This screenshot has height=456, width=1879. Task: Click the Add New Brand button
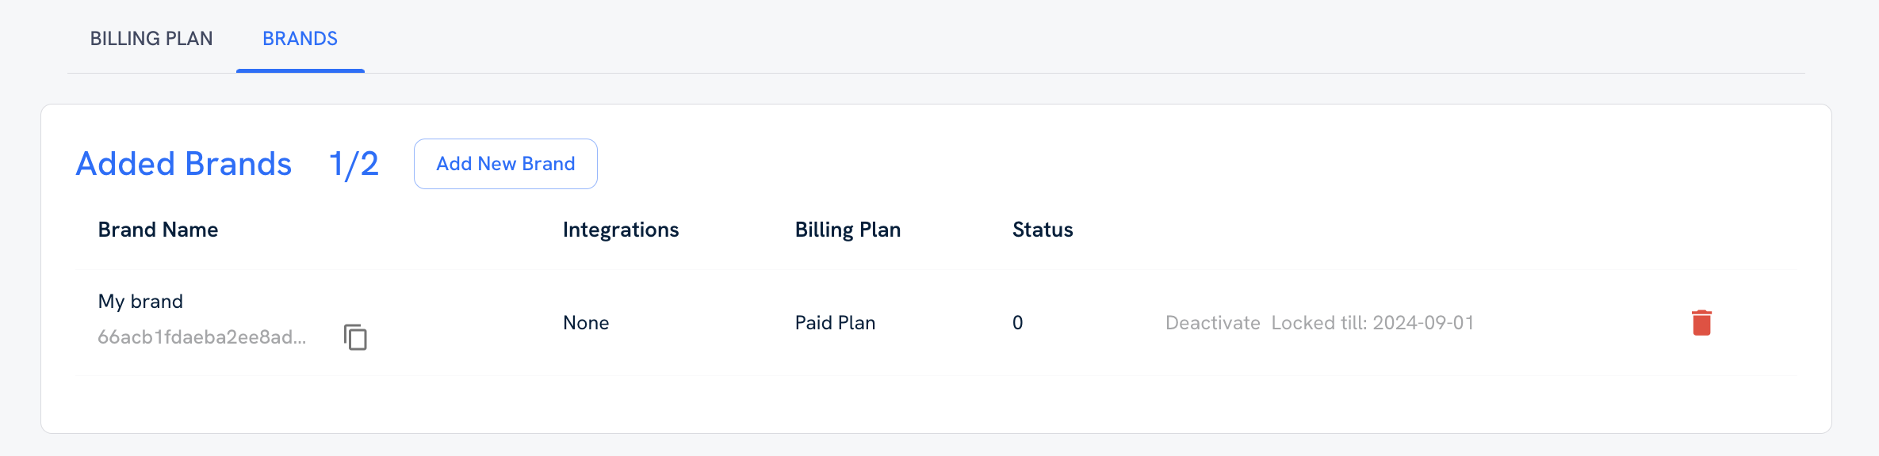[505, 163]
